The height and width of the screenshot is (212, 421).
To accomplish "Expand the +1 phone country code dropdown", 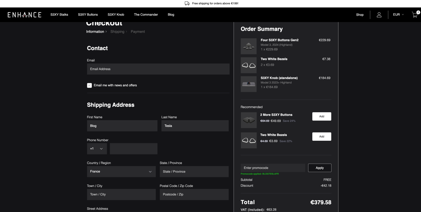I will [97, 149].
